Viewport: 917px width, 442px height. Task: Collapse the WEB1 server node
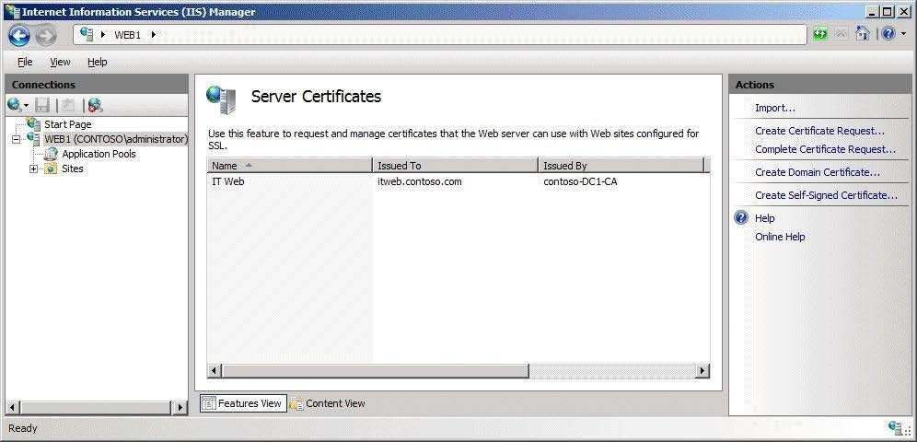[16, 139]
